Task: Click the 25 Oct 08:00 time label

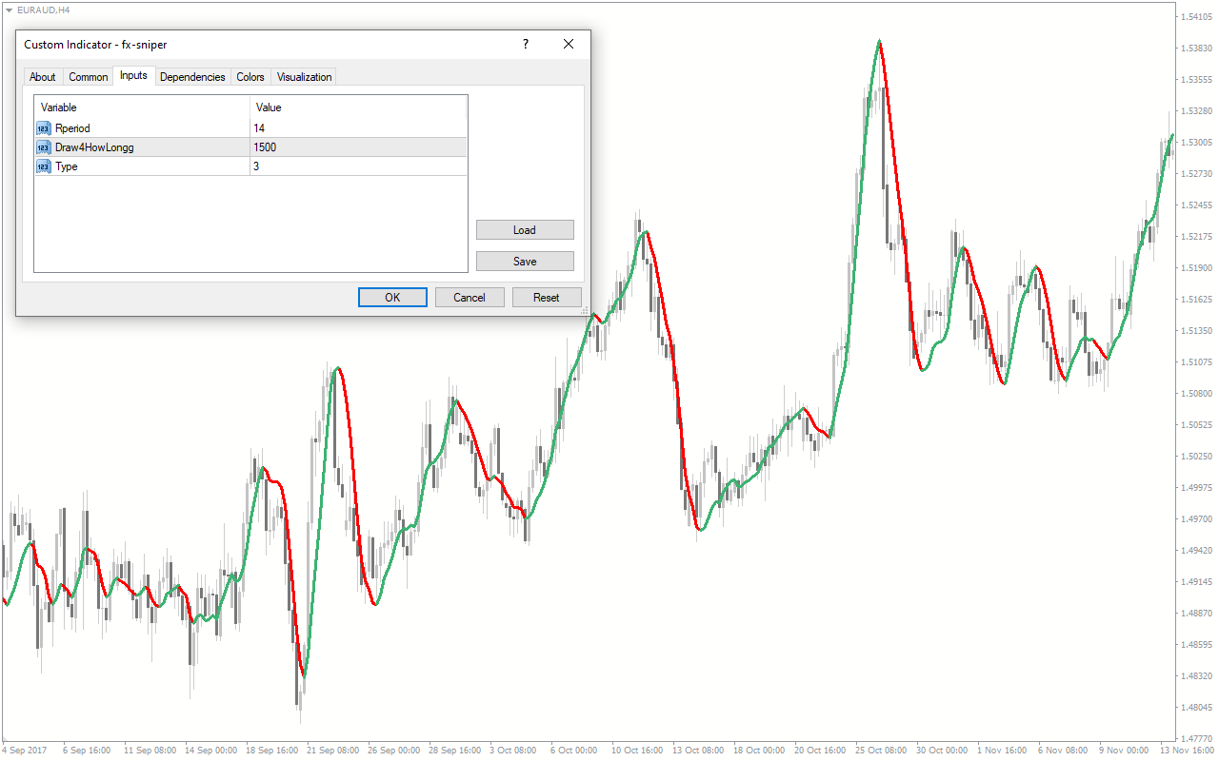Action: [x=881, y=751]
